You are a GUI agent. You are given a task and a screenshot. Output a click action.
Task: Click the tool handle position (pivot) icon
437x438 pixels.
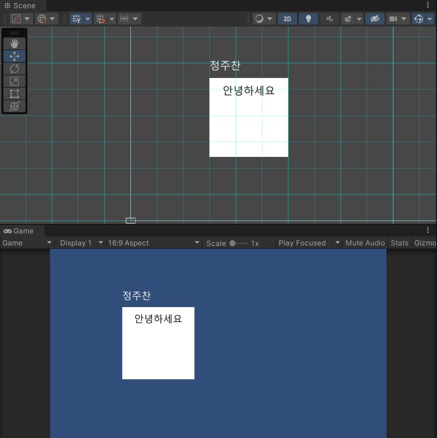coord(16,19)
